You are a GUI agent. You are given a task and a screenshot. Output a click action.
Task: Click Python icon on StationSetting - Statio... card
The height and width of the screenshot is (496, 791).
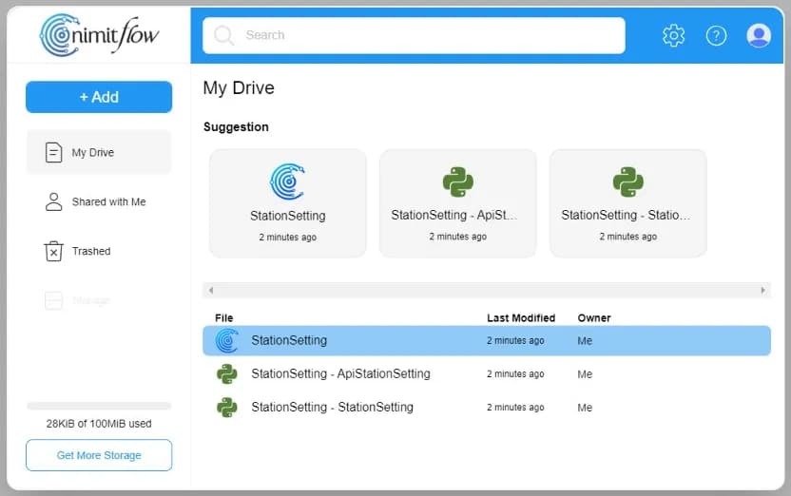tap(628, 182)
